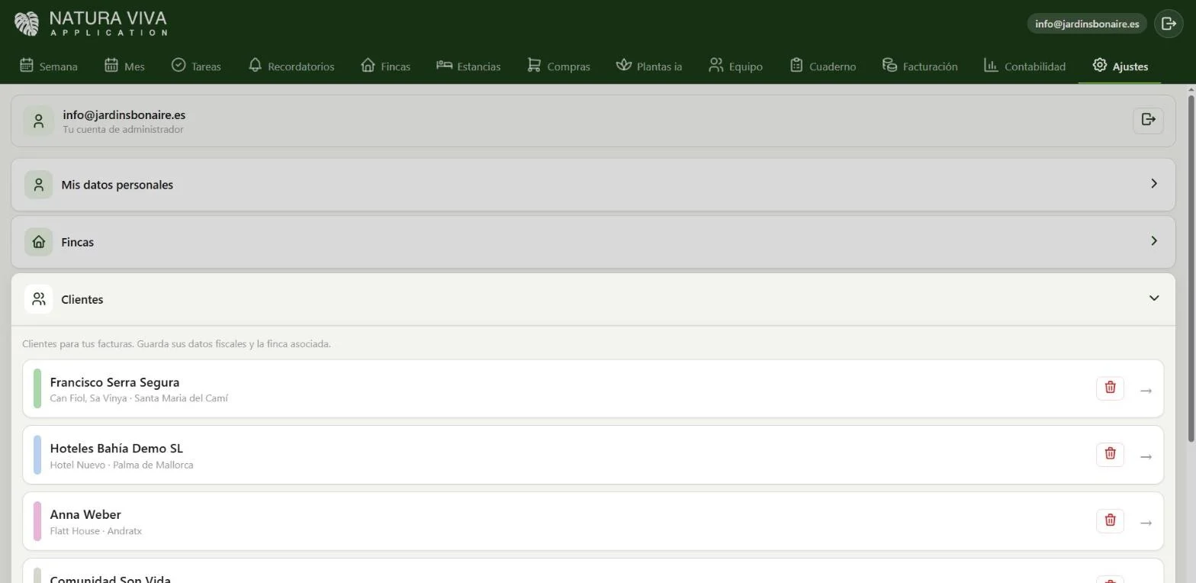Image resolution: width=1196 pixels, height=583 pixels.
Task: Delete client Francisco Serra Segura
Action: (x=1110, y=388)
